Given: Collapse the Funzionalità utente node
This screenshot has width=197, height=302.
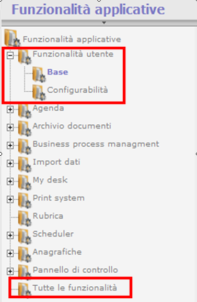Looking at the screenshot, I should [x=10, y=56].
